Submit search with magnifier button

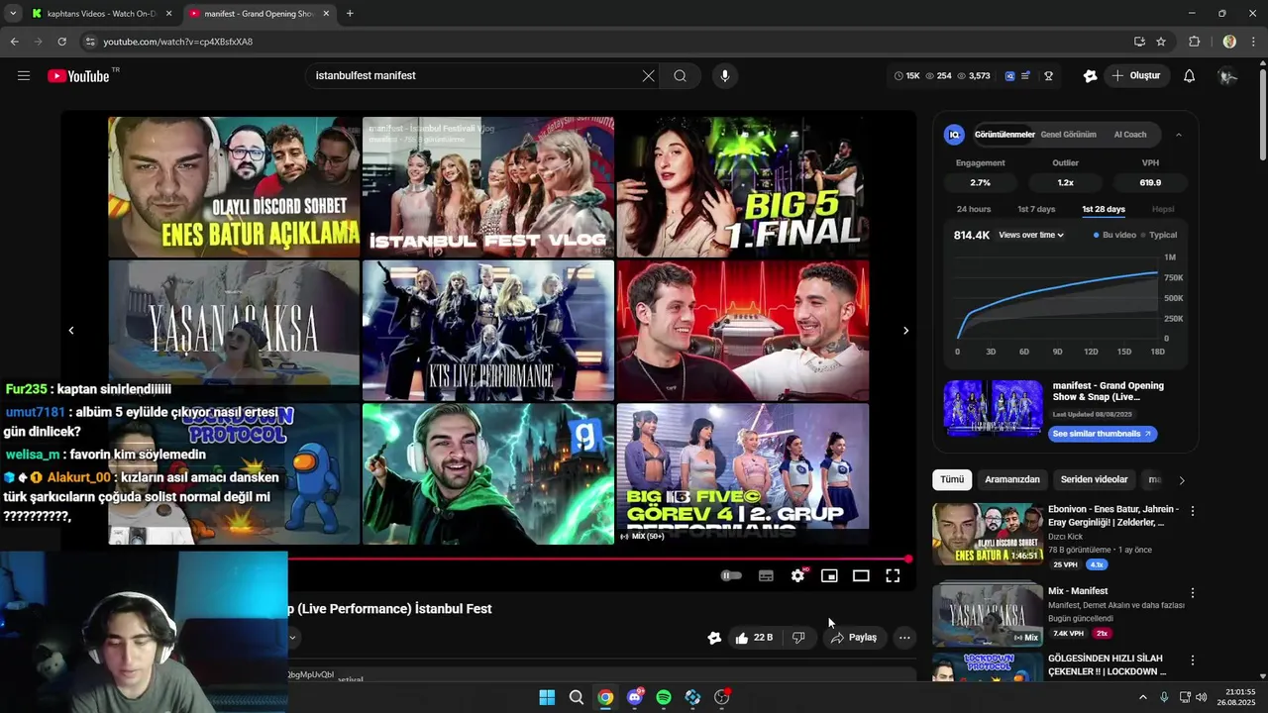point(680,76)
